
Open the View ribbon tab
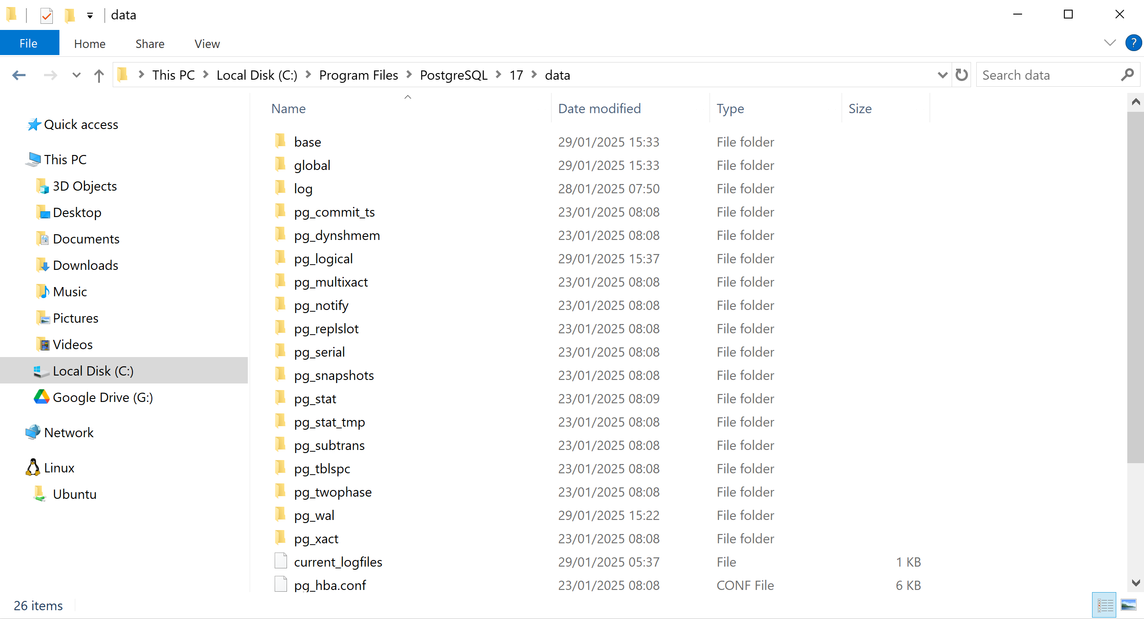207,44
